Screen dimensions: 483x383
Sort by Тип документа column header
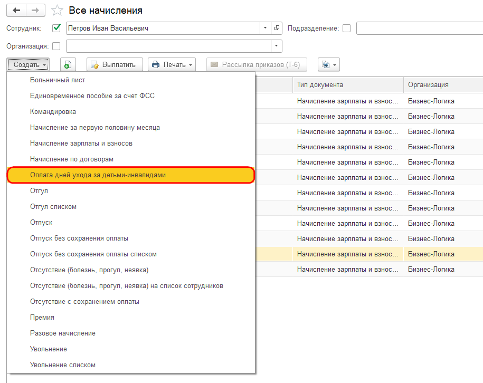click(348, 85)
